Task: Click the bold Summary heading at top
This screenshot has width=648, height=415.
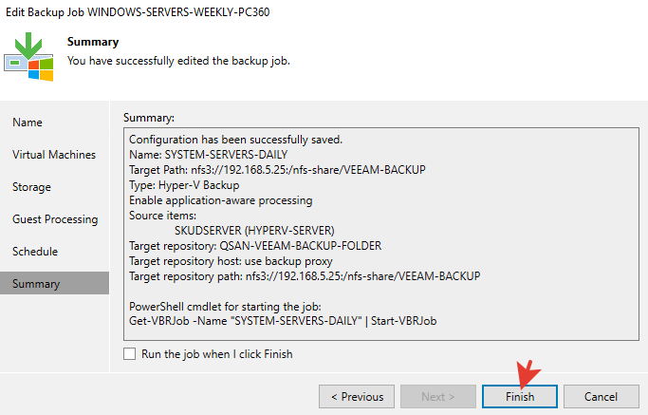Action: (x=93, y=43)
